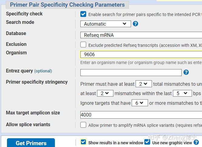Enable Allow splice variants checkbox
Viewport: 202px width, 147px height.
tap(83, 125)
